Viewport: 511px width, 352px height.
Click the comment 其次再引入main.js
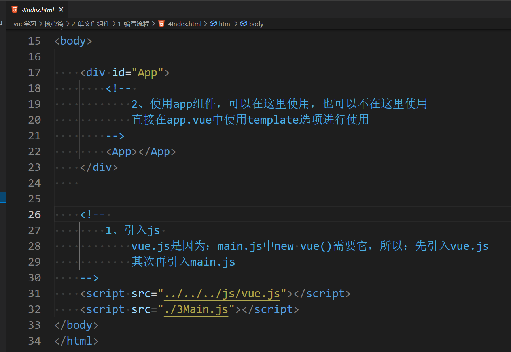coord(184,262)
